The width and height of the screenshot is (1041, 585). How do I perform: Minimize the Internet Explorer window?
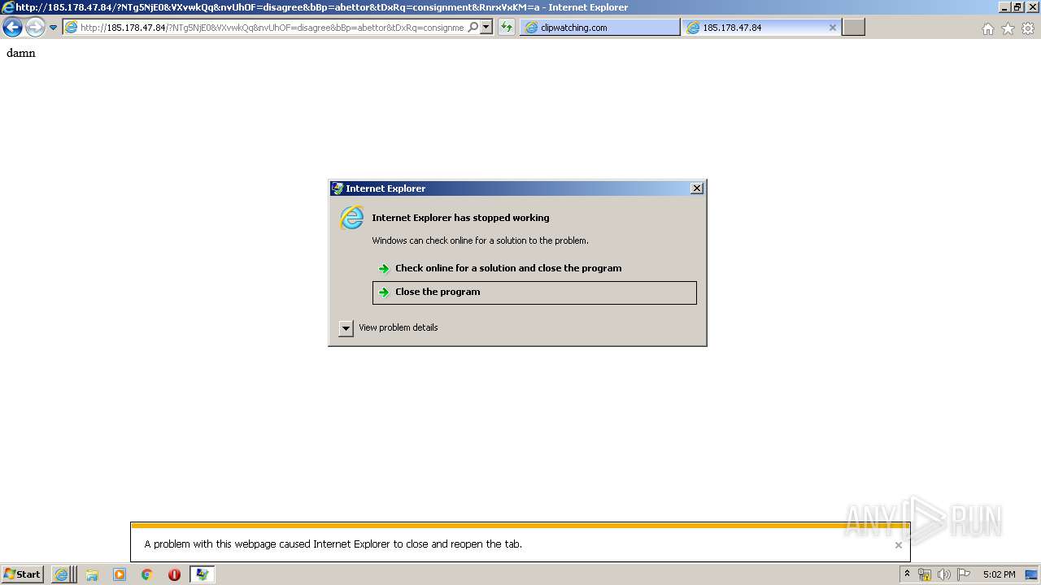click(1005, 6)
